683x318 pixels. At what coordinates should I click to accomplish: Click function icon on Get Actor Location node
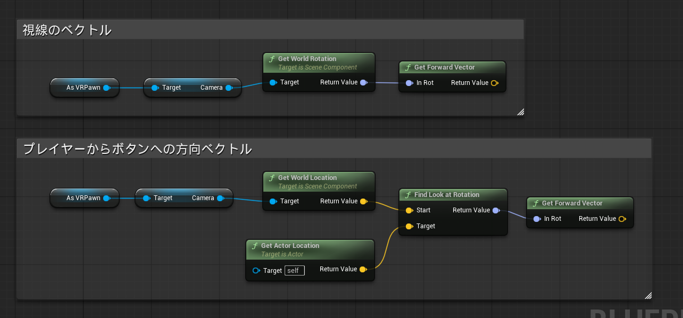coord(255,246)
